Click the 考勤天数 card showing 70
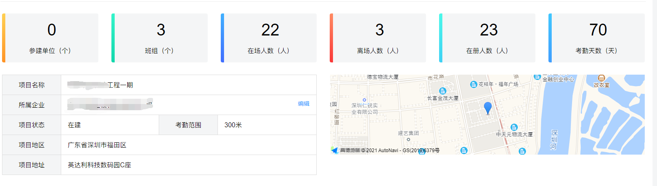This screenshot has height=186, width=657. click(x=597, y=38)
